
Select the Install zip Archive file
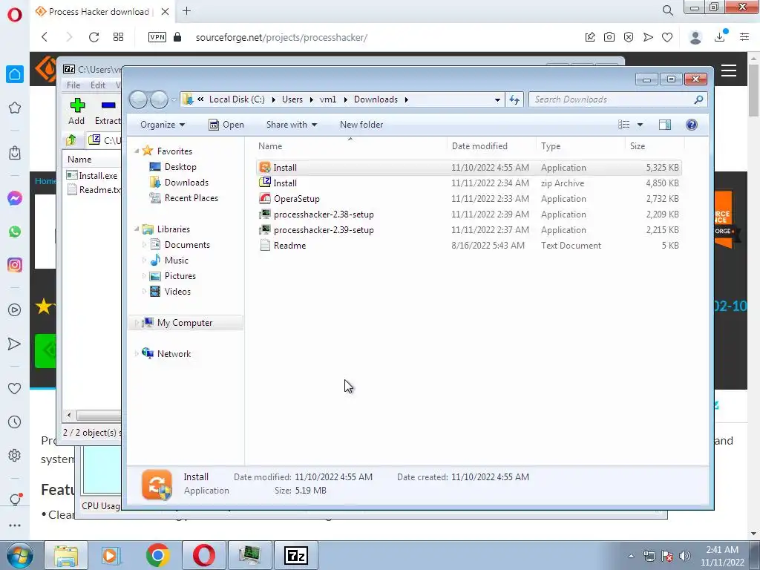click(469, 183)
